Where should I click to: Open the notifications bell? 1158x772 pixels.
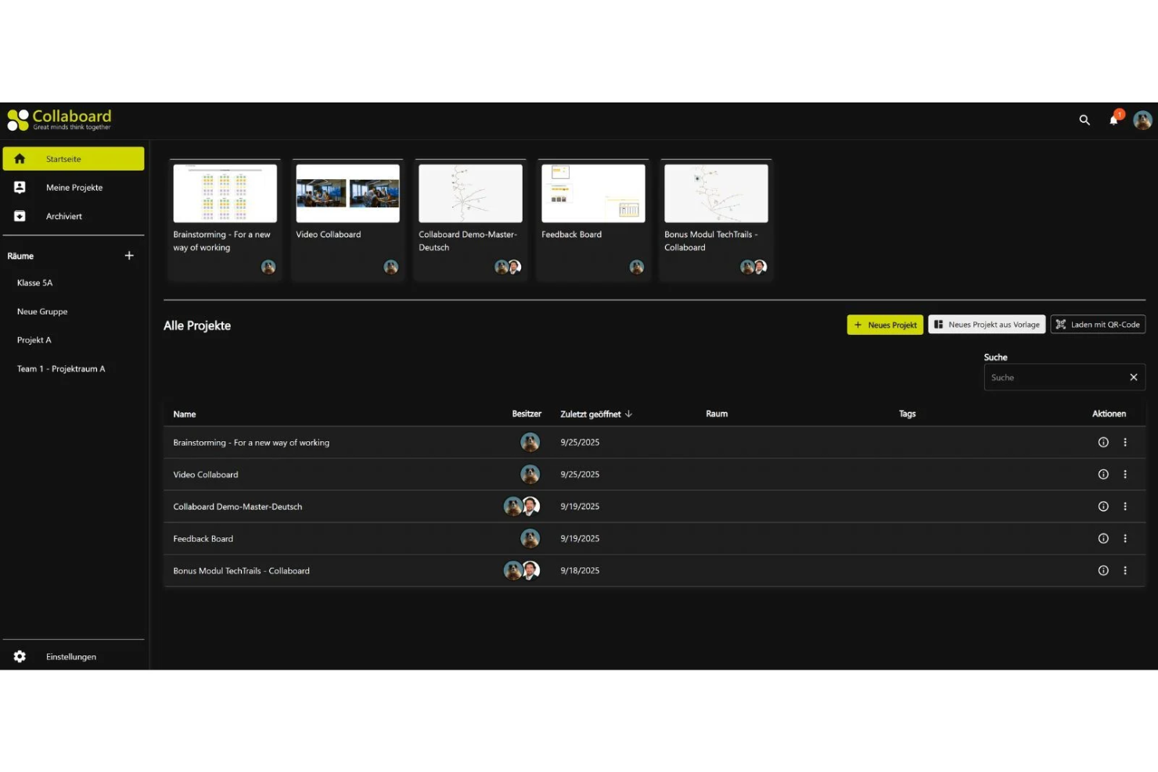[x=1113, y=120]
